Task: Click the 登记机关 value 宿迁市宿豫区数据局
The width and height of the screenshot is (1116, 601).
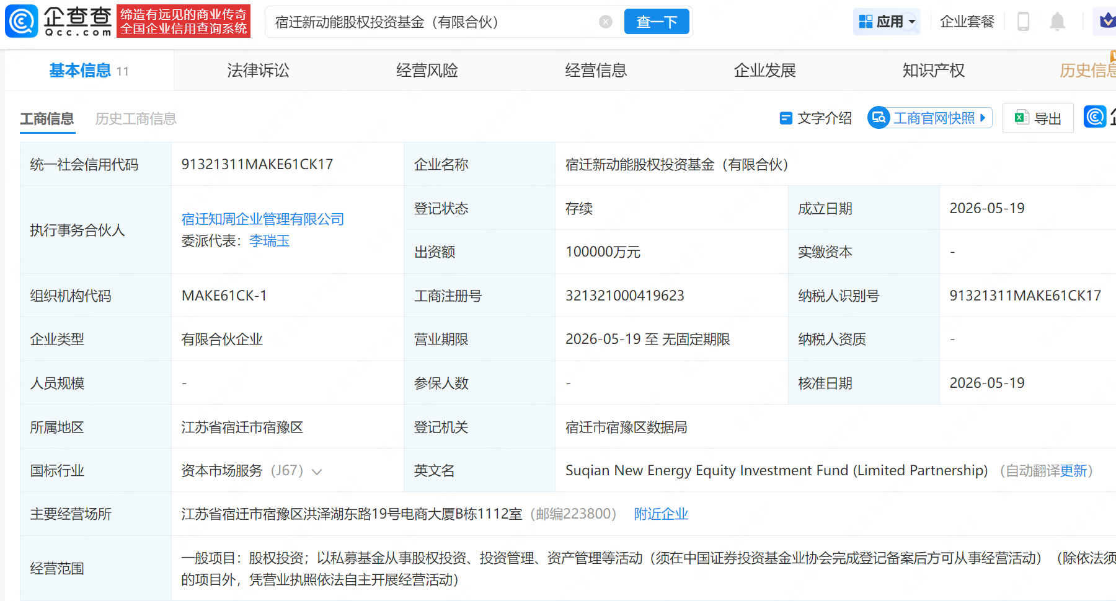Action: click(626, 427)
